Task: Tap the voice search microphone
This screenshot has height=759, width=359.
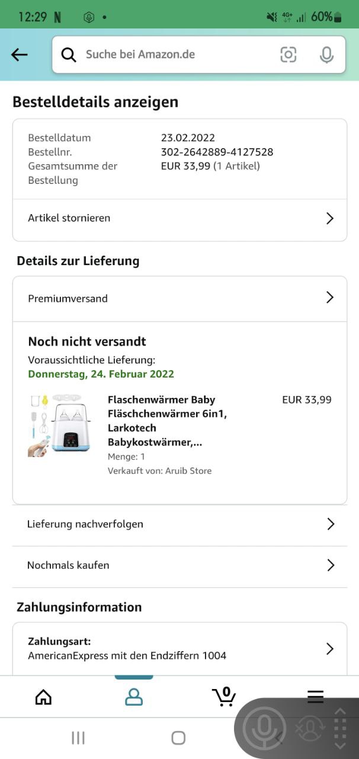Action: 326,55
